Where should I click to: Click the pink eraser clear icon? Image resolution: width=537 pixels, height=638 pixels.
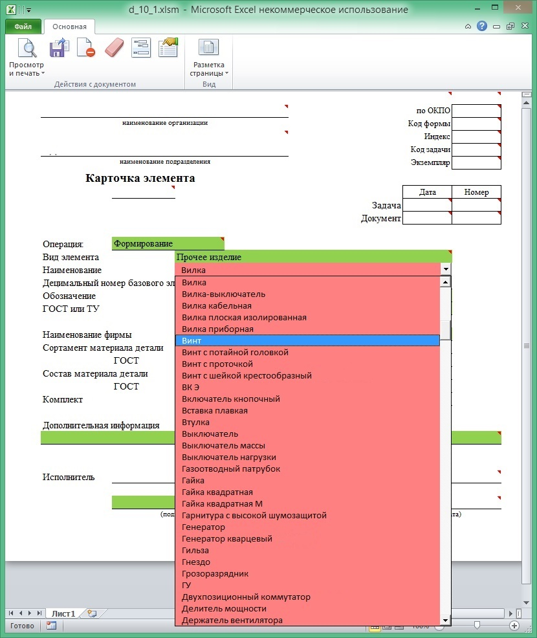pyautogui.click(x=114, y=48)
